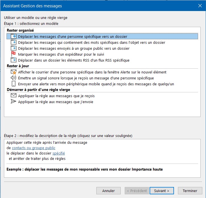Click the Terminer button
Image resolution: width=206 pixels, height=198 pixels.
tap(190, 191)
